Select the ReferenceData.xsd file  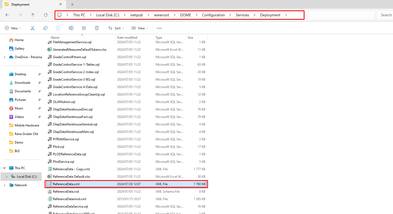pyautogui.click(x=66, y=192)
